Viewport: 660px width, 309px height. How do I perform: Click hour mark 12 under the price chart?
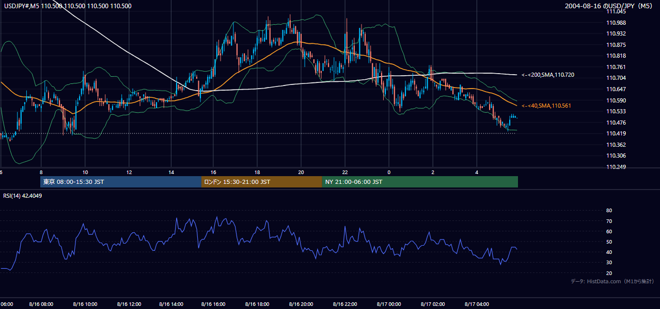pos(129,173)
